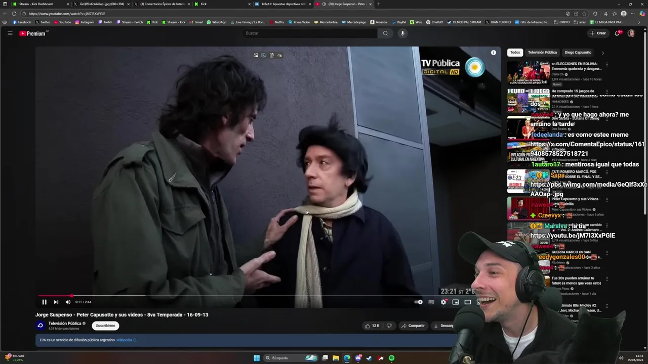Click the search magnifier button

tap(385, 33)
